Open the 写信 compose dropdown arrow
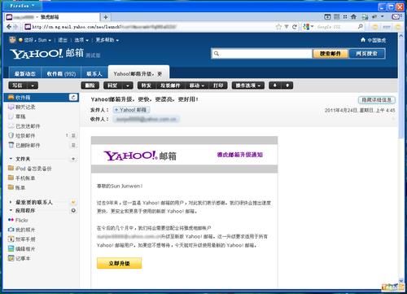 coord(33,86)
